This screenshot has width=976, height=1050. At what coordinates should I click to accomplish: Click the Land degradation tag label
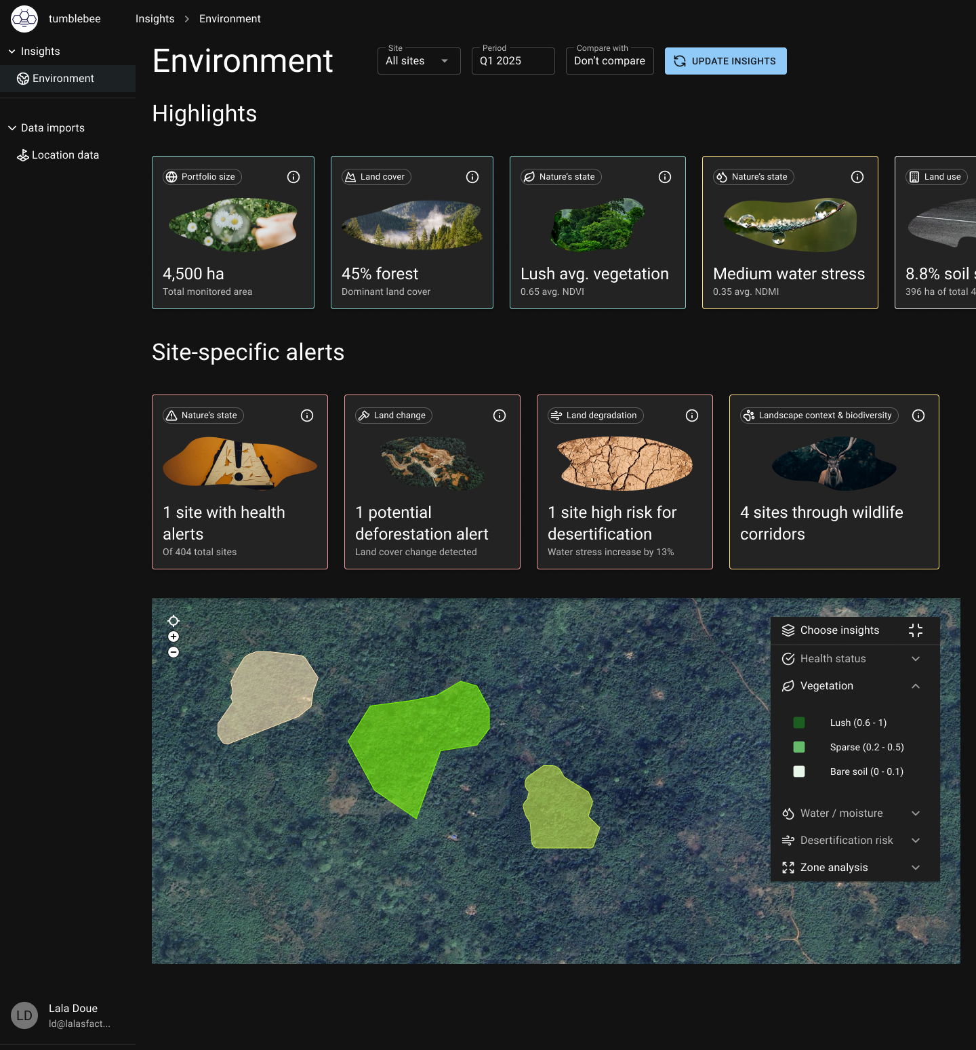coord(601,416)
